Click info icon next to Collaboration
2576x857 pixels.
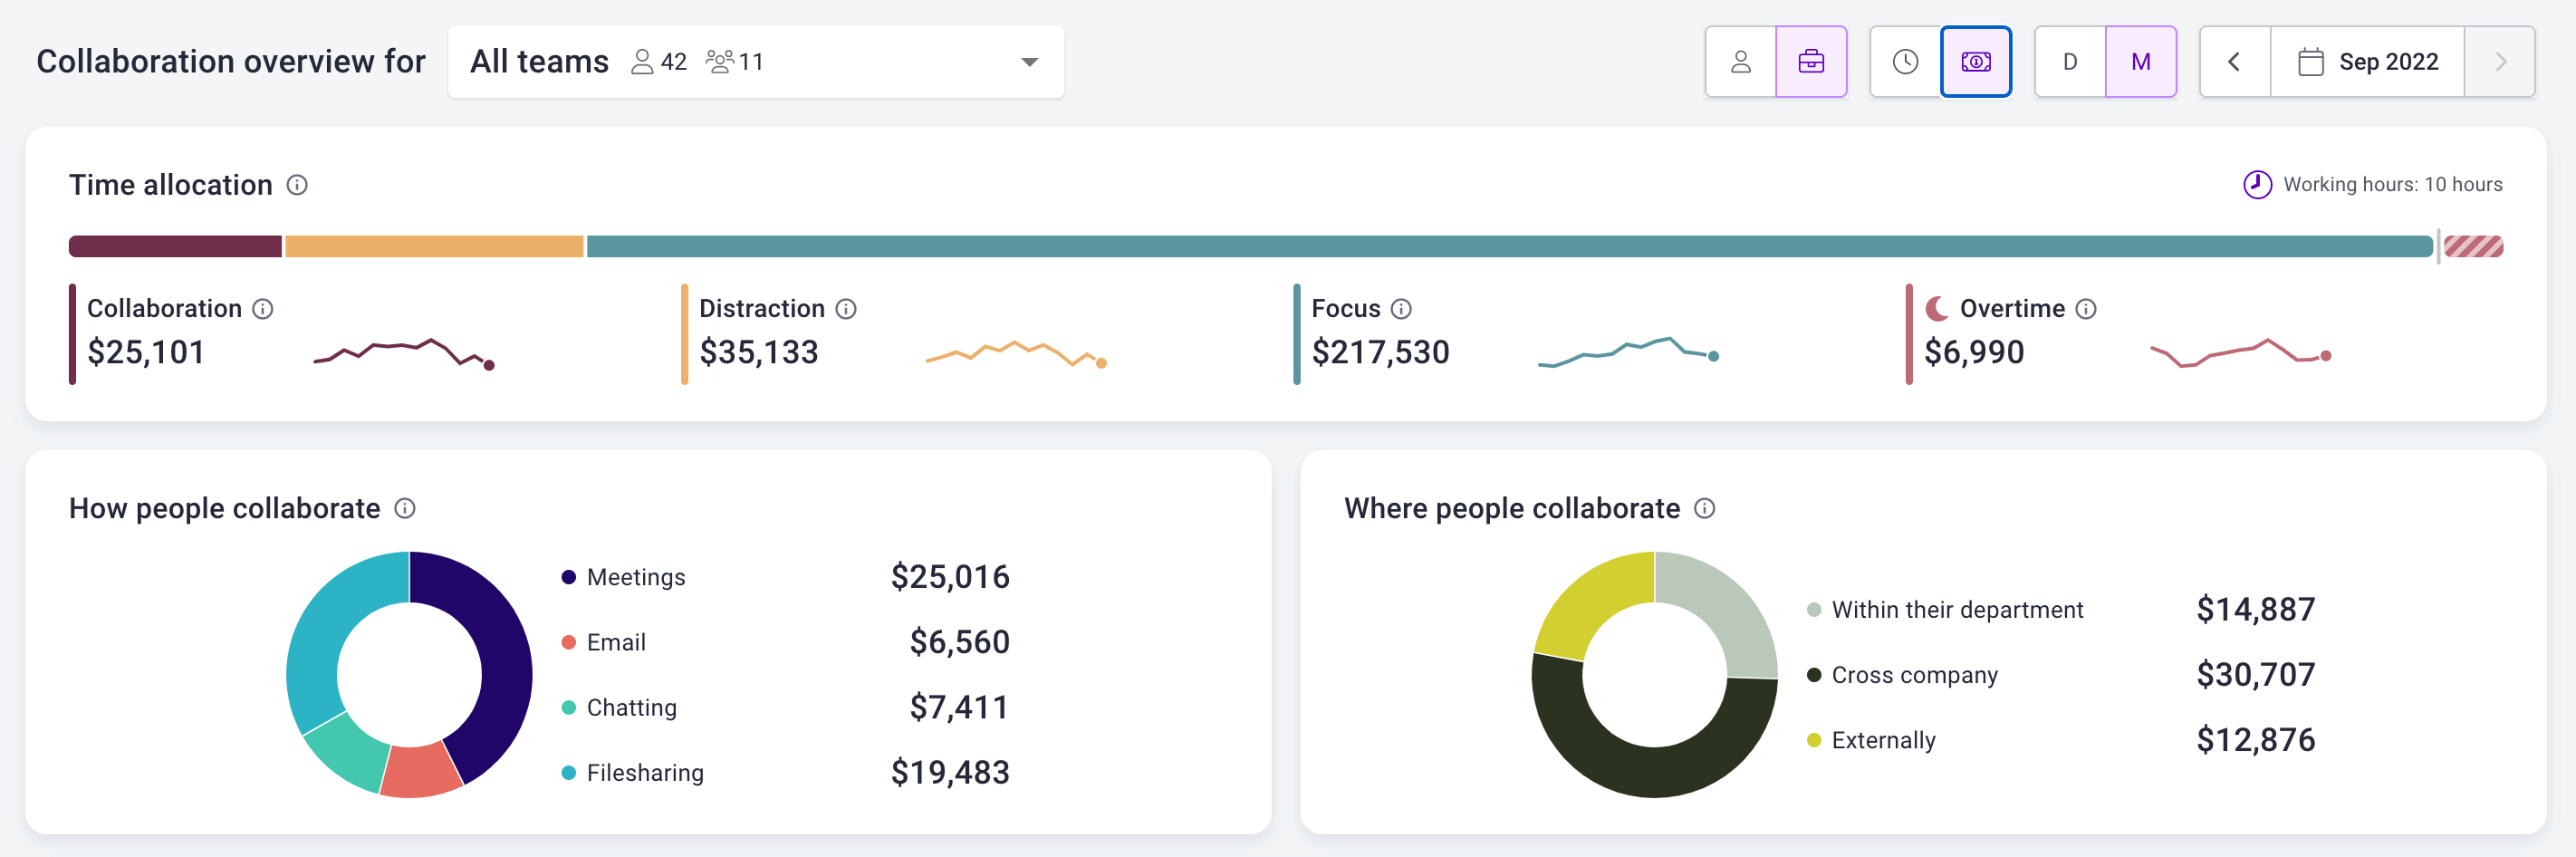tap(263, 309)
